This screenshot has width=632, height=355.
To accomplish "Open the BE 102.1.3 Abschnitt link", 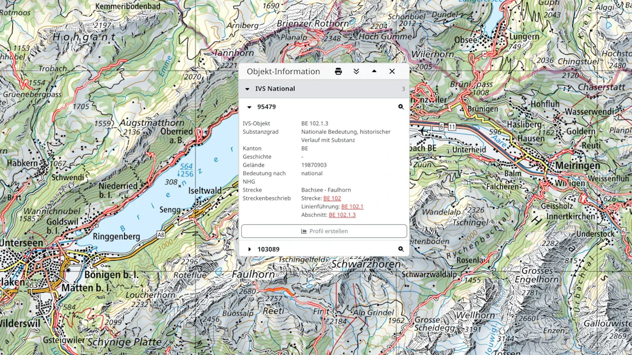I will 342,215.
